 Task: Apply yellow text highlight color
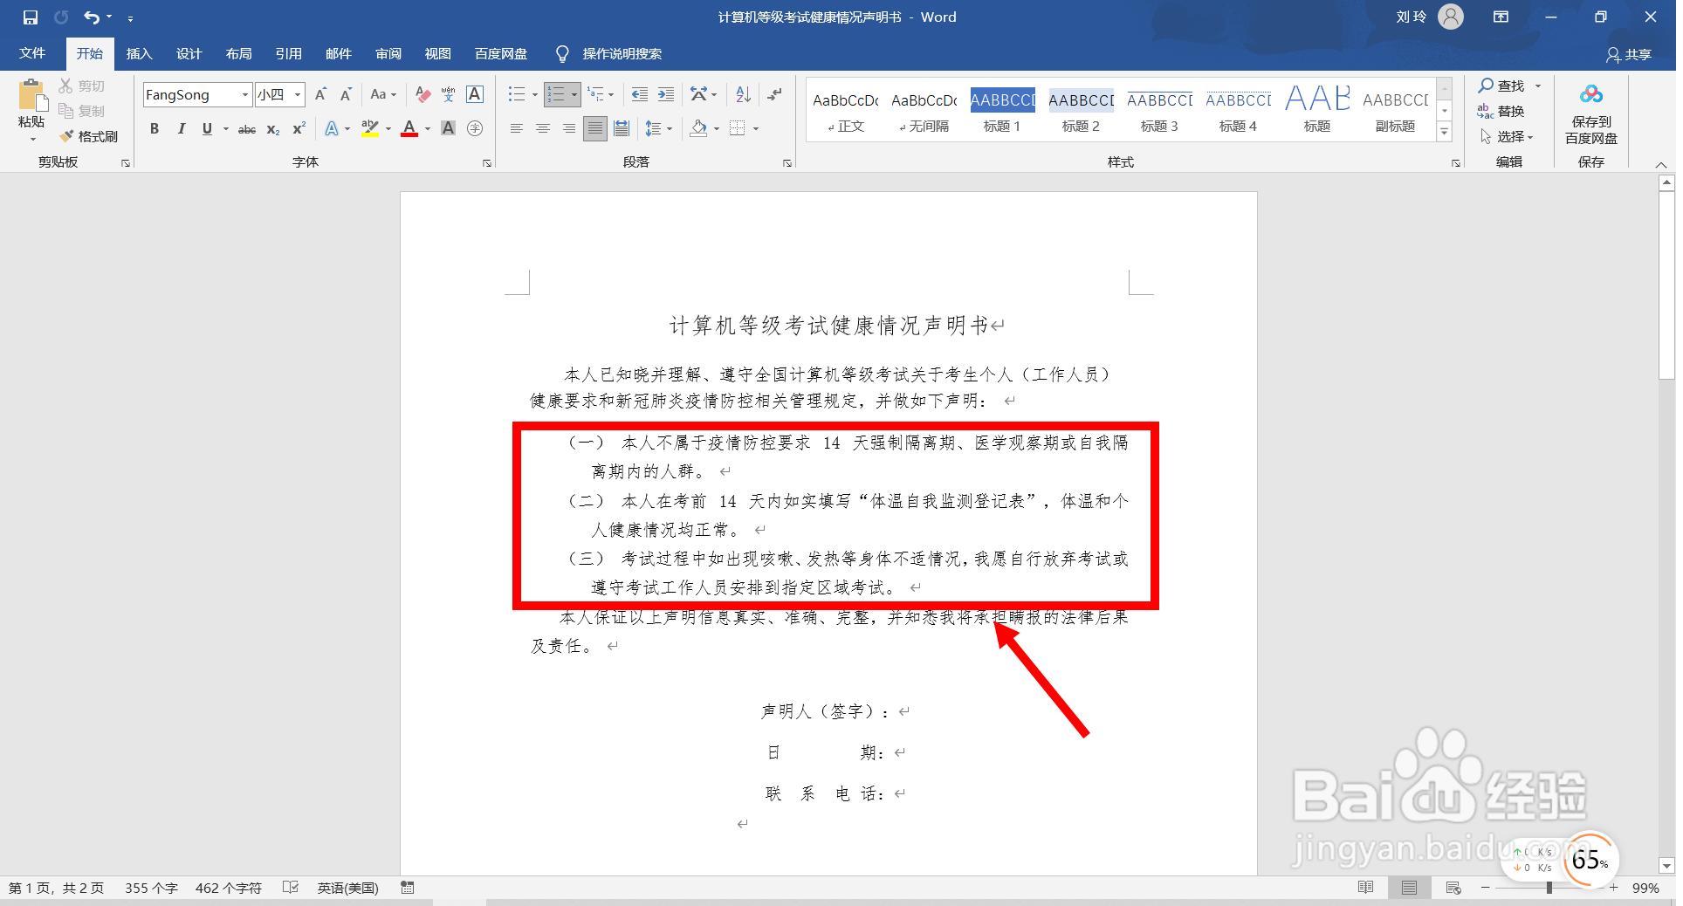tap(370, 129)
